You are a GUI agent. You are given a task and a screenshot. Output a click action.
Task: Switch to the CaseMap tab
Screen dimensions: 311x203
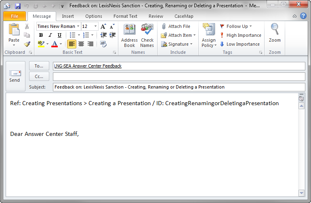[x=184, y=16]
